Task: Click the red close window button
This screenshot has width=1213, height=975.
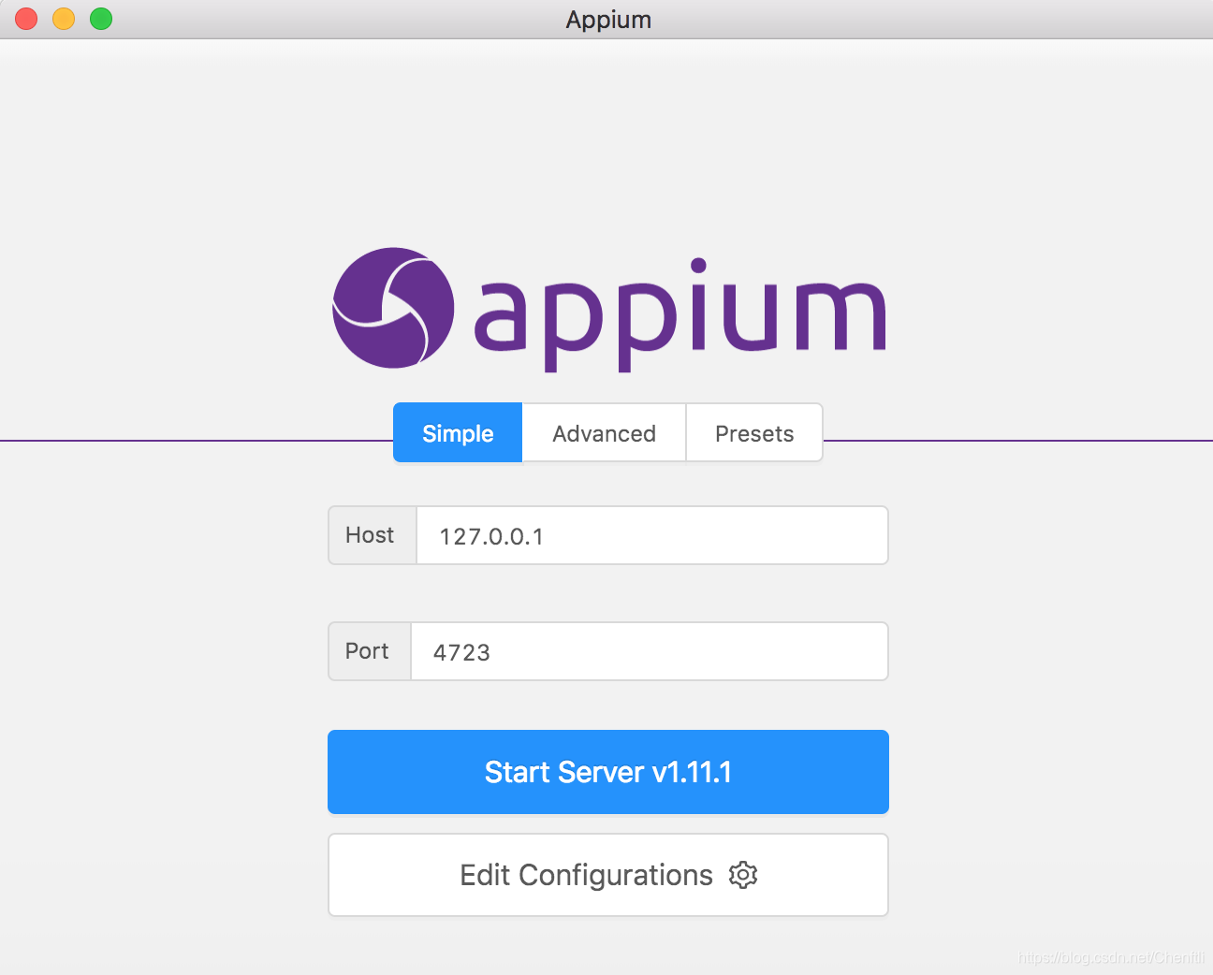Action: coord(26,19)
